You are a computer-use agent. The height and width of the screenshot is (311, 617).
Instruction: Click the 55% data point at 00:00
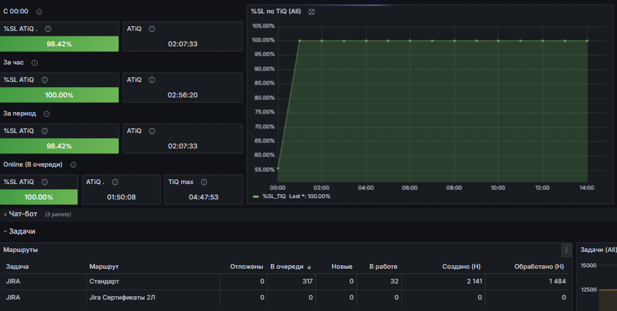pos(278,168)
